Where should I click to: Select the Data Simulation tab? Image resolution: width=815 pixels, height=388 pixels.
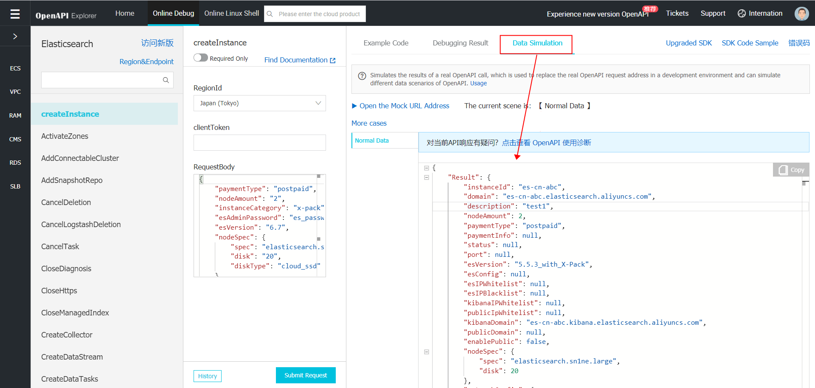point(537,43)
